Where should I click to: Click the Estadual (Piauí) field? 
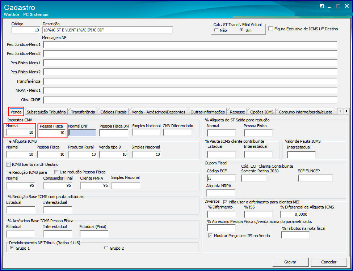[x=94, y=234]
